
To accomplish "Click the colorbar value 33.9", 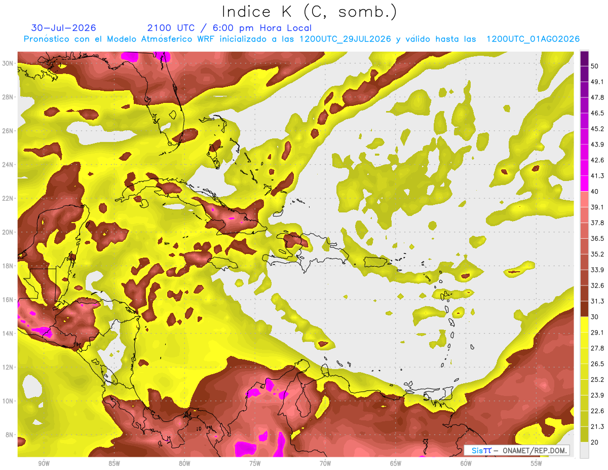I will [597, 270].
